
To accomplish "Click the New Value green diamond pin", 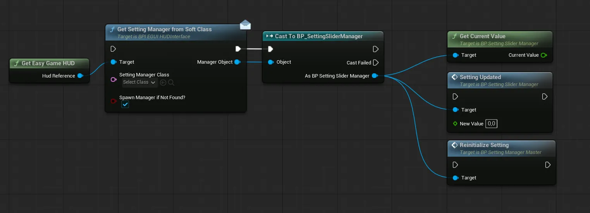I will tap(455, 124).
